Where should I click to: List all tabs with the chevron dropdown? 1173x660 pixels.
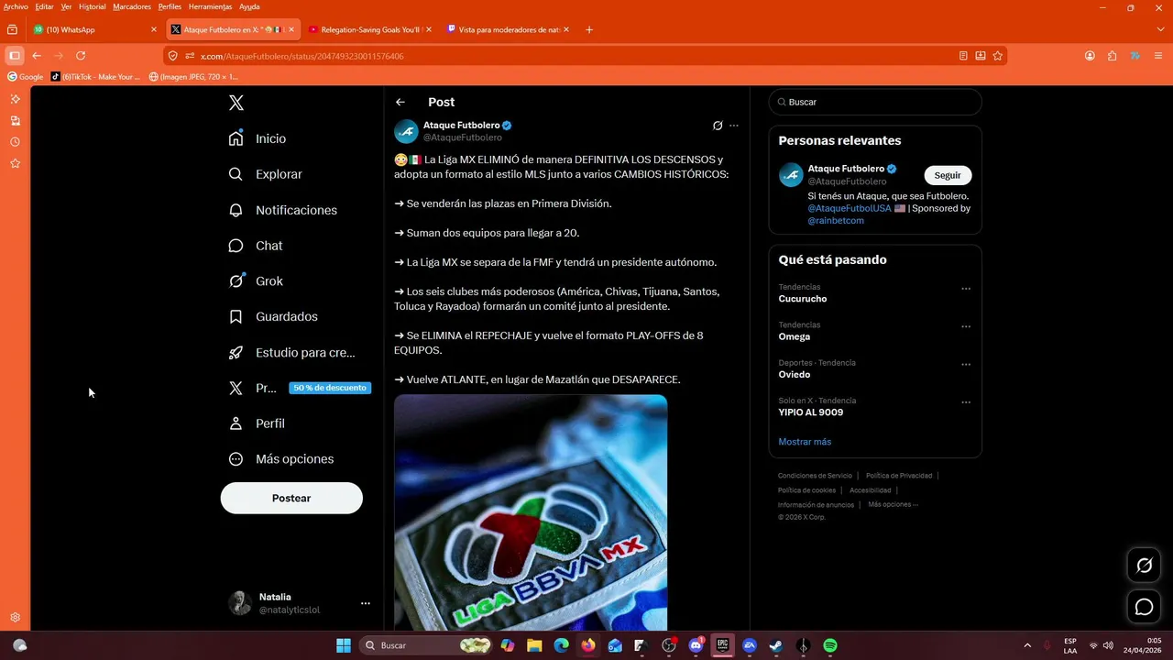1160,29
